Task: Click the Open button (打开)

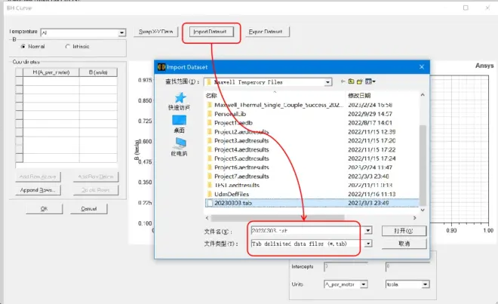Action: pyautogui.click(x=404, y=231)
